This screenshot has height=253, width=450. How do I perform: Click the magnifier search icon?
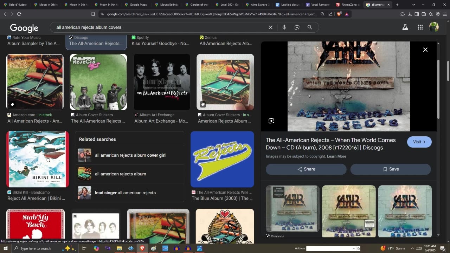[310, 27]
